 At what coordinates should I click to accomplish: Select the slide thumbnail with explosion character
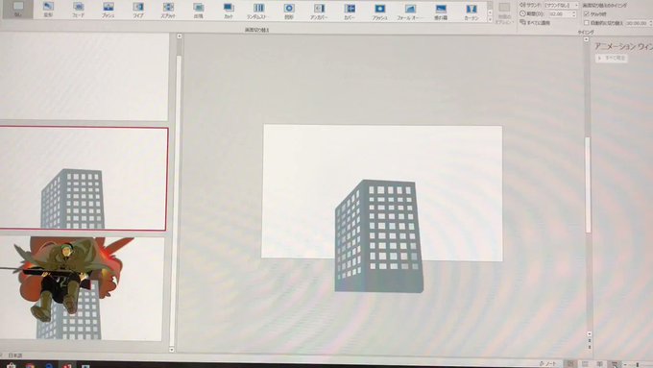82,288
